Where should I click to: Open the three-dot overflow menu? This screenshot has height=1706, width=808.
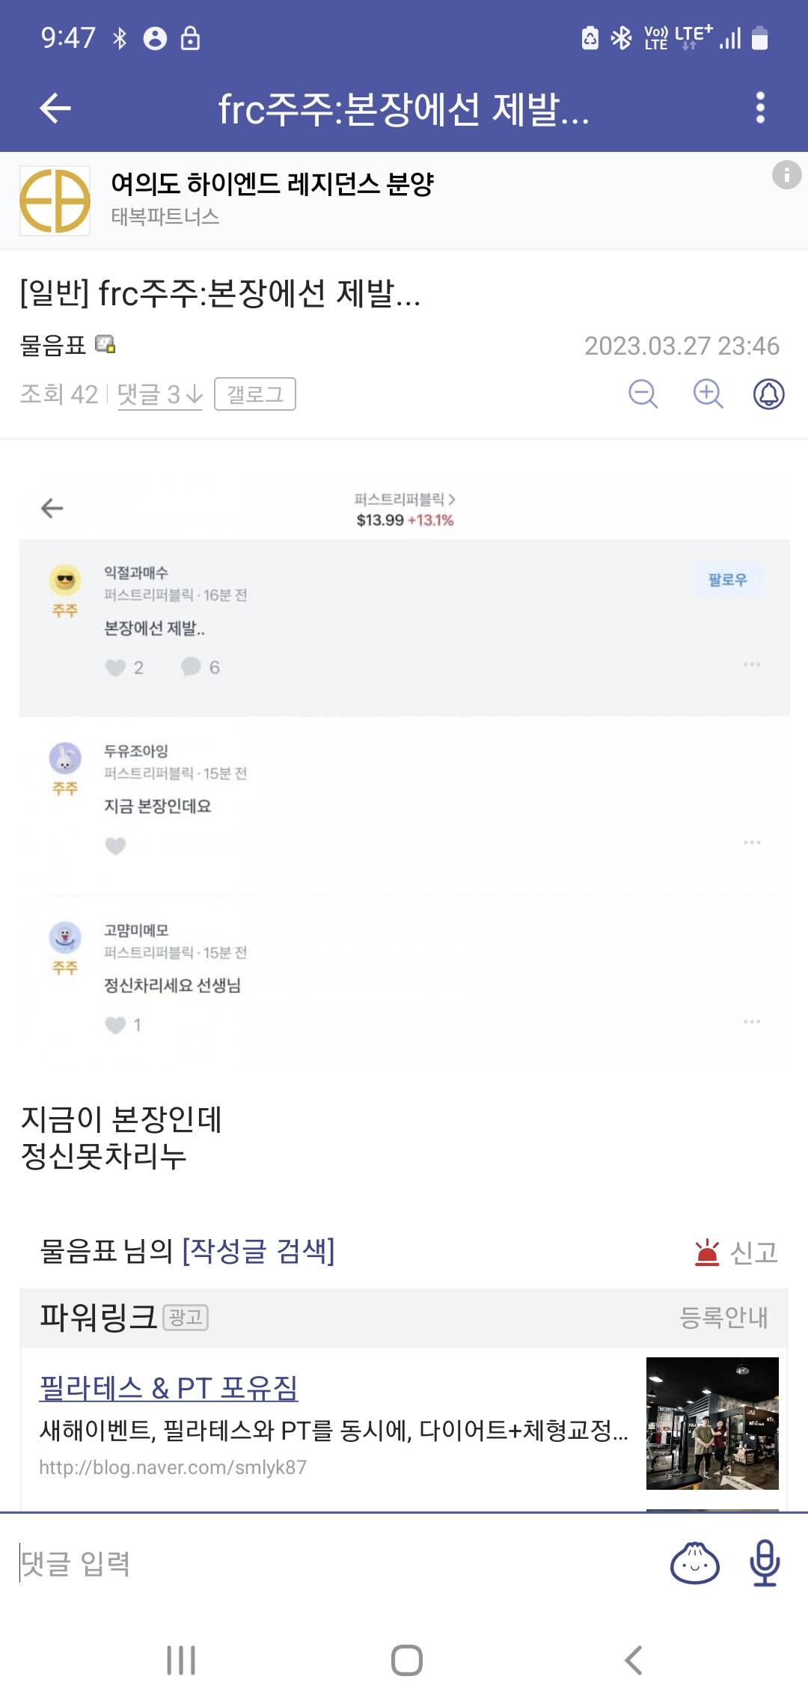pyautogui.click(x=760, y=108)
